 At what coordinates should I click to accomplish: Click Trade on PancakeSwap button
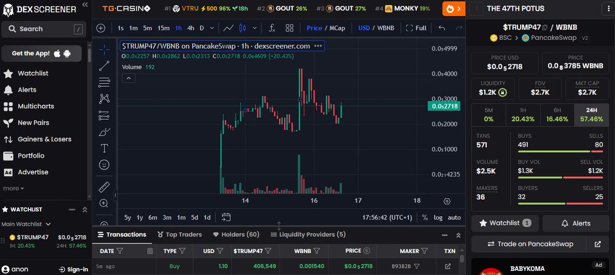pos(530,244)
